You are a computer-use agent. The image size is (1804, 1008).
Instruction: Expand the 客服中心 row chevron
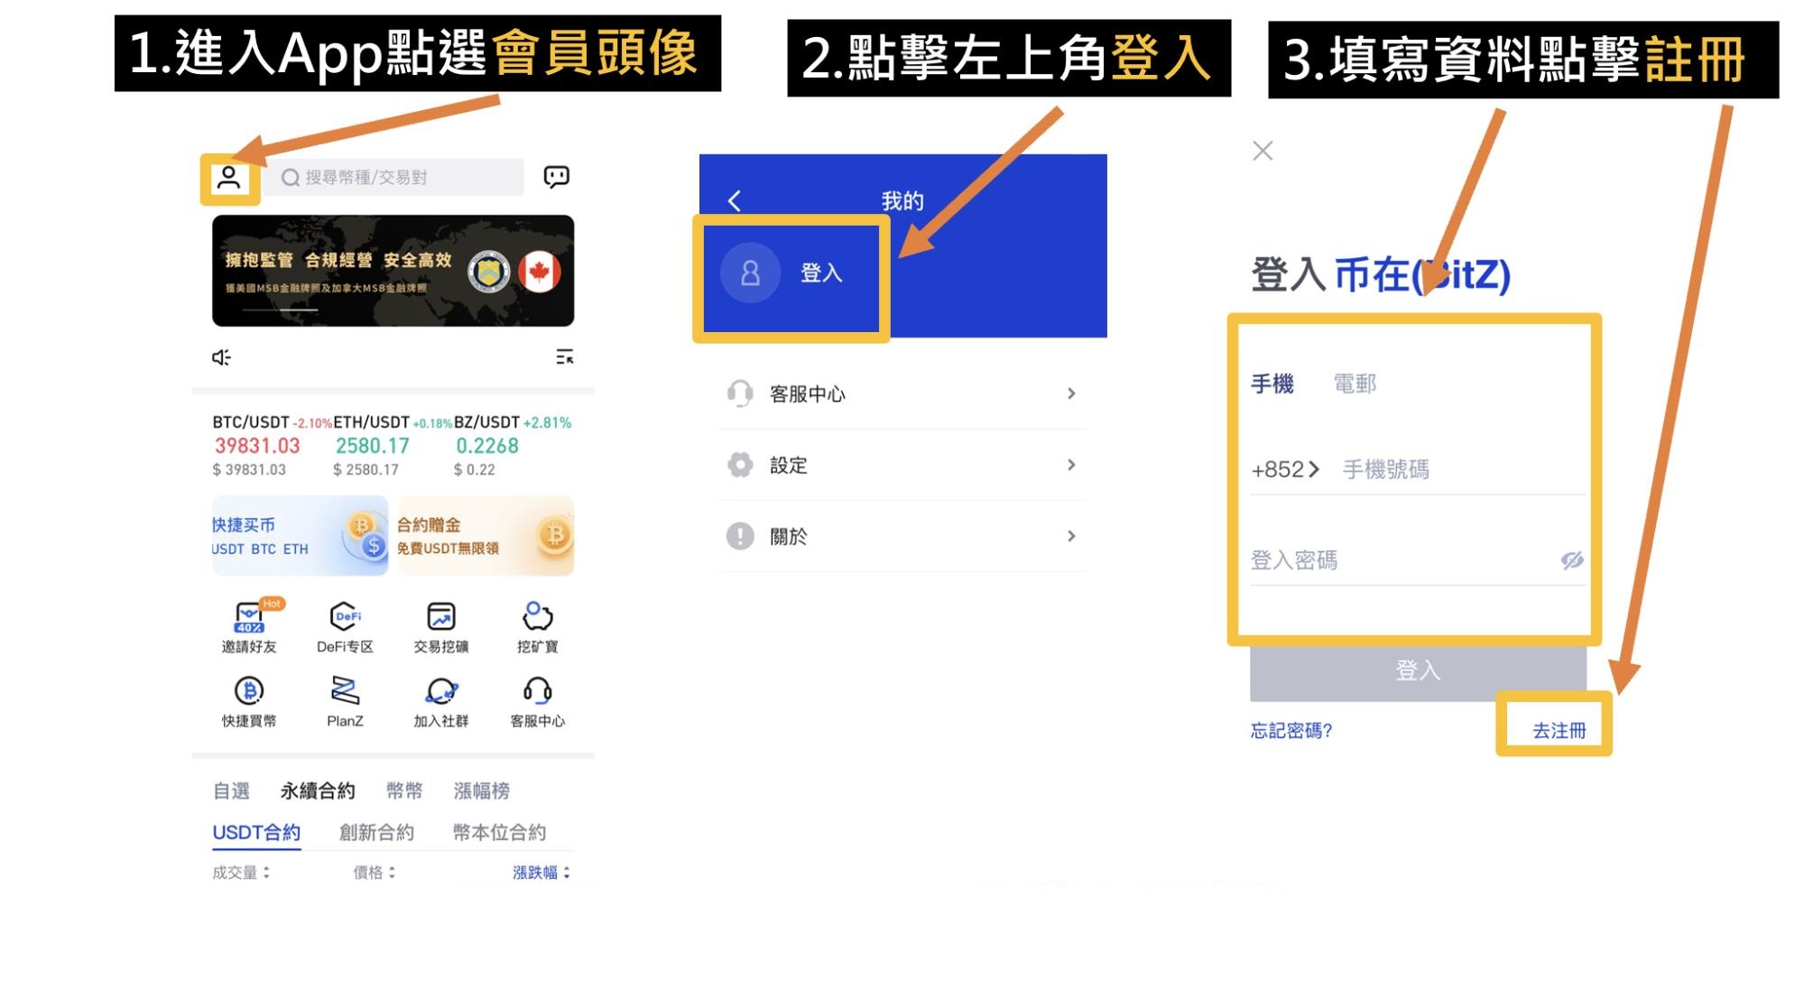point(1071,393)
